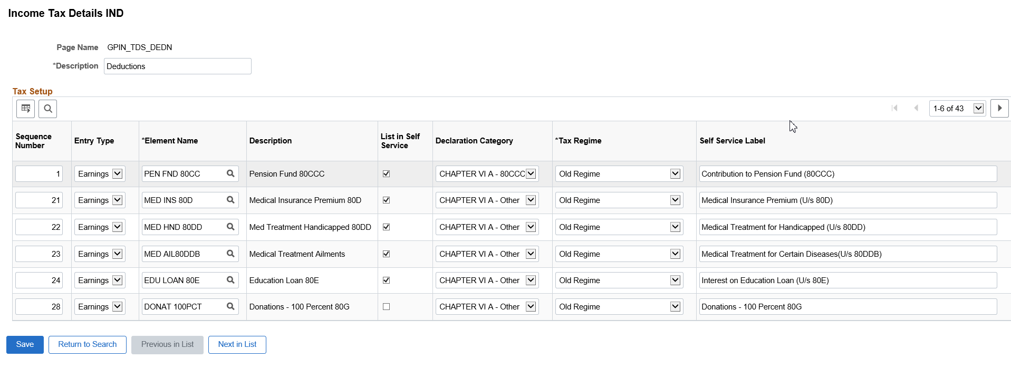1011x368 pixels.
Task: Go to Next in List
Action: (x=237, y=345)
